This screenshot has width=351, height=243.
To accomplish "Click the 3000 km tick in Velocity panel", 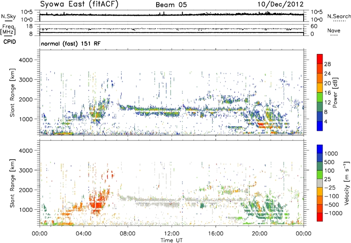I will pyautogui.click(x=25, y=170).
